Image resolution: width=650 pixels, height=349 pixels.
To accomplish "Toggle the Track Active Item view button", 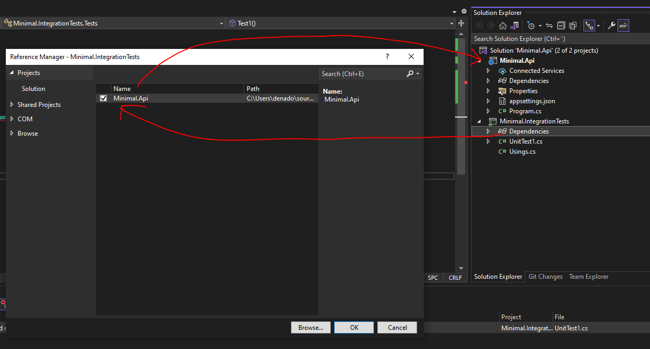I will pos(589,26).
